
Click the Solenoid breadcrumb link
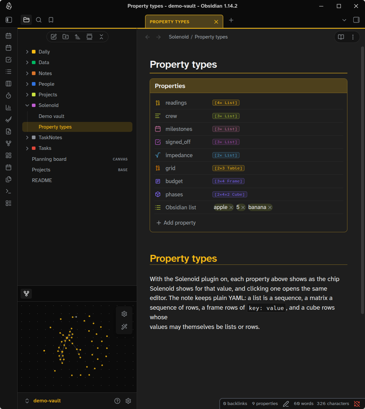point(179,37)
